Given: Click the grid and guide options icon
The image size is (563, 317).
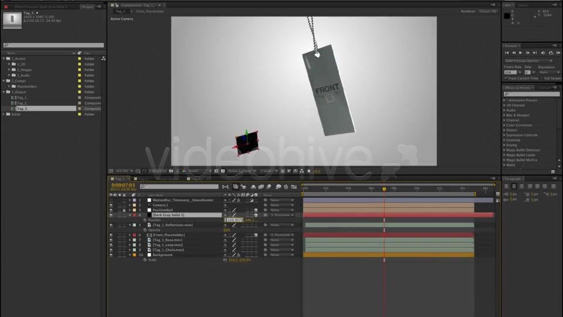Looking at the screenshot, I should coord(138,171).
